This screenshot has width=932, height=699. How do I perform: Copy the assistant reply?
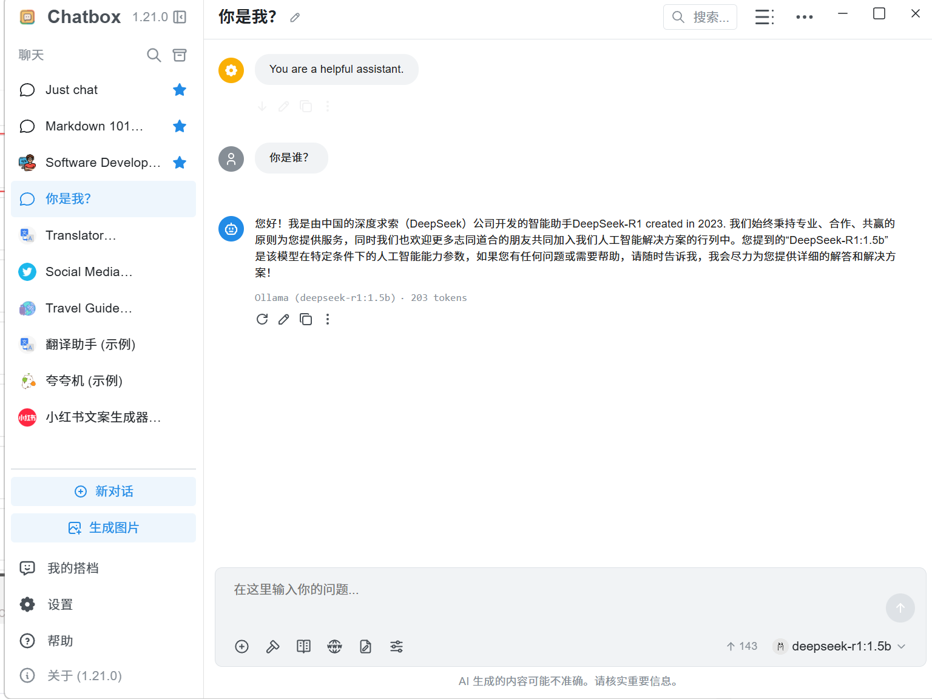click(x=306, y=319)
